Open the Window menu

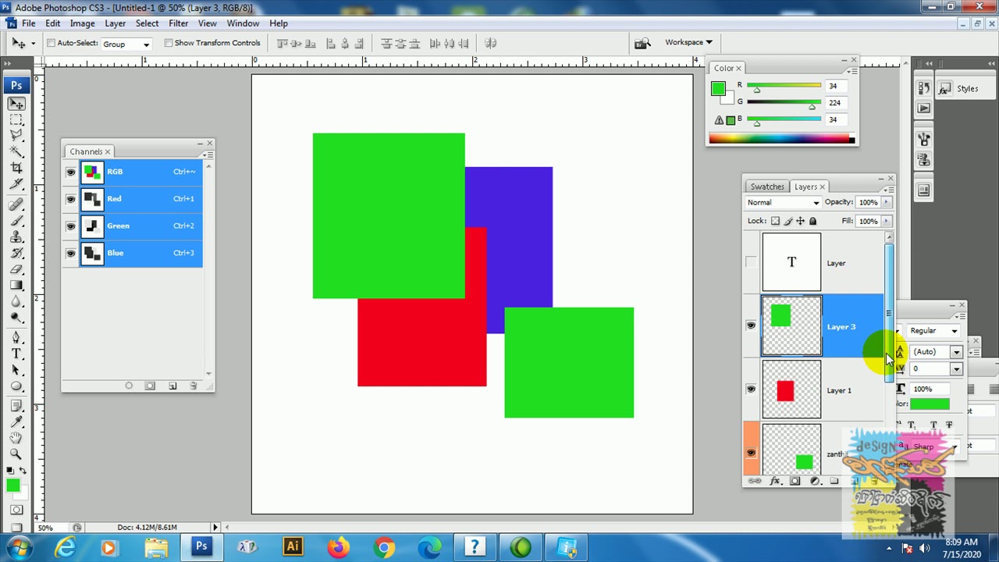tap(243, 23)
